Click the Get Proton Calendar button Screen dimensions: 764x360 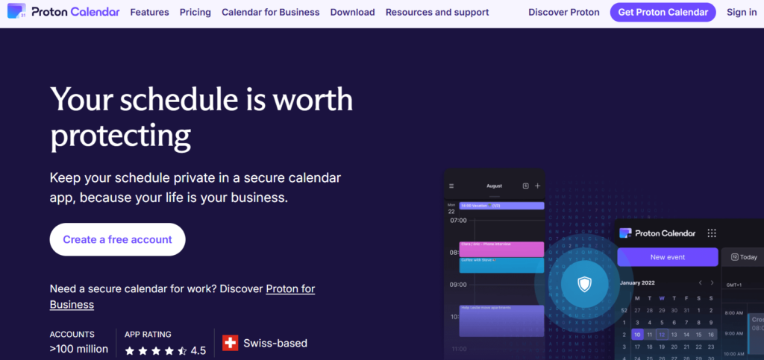point(663,12)
